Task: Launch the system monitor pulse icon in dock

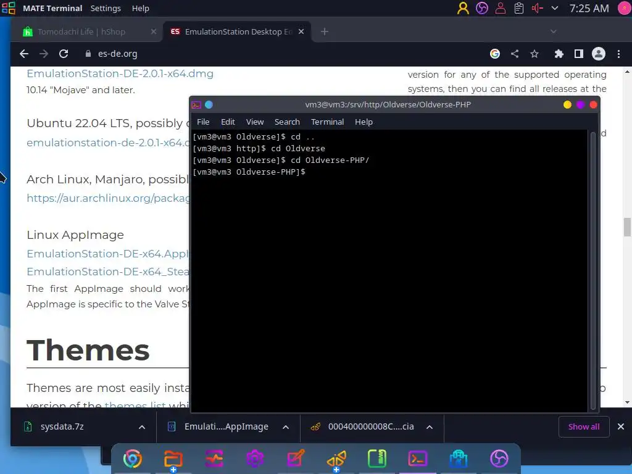Action: [214, 459]
